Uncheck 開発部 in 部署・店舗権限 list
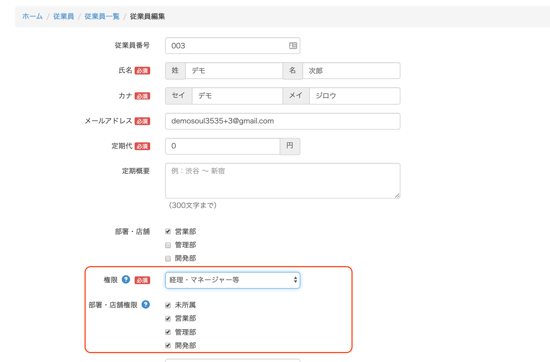 click(x=168, y=345)
